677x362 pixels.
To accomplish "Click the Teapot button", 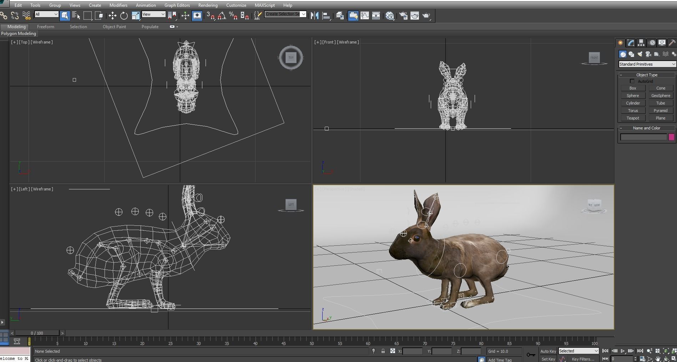I will pyautogui.click(x=633, y=118).
